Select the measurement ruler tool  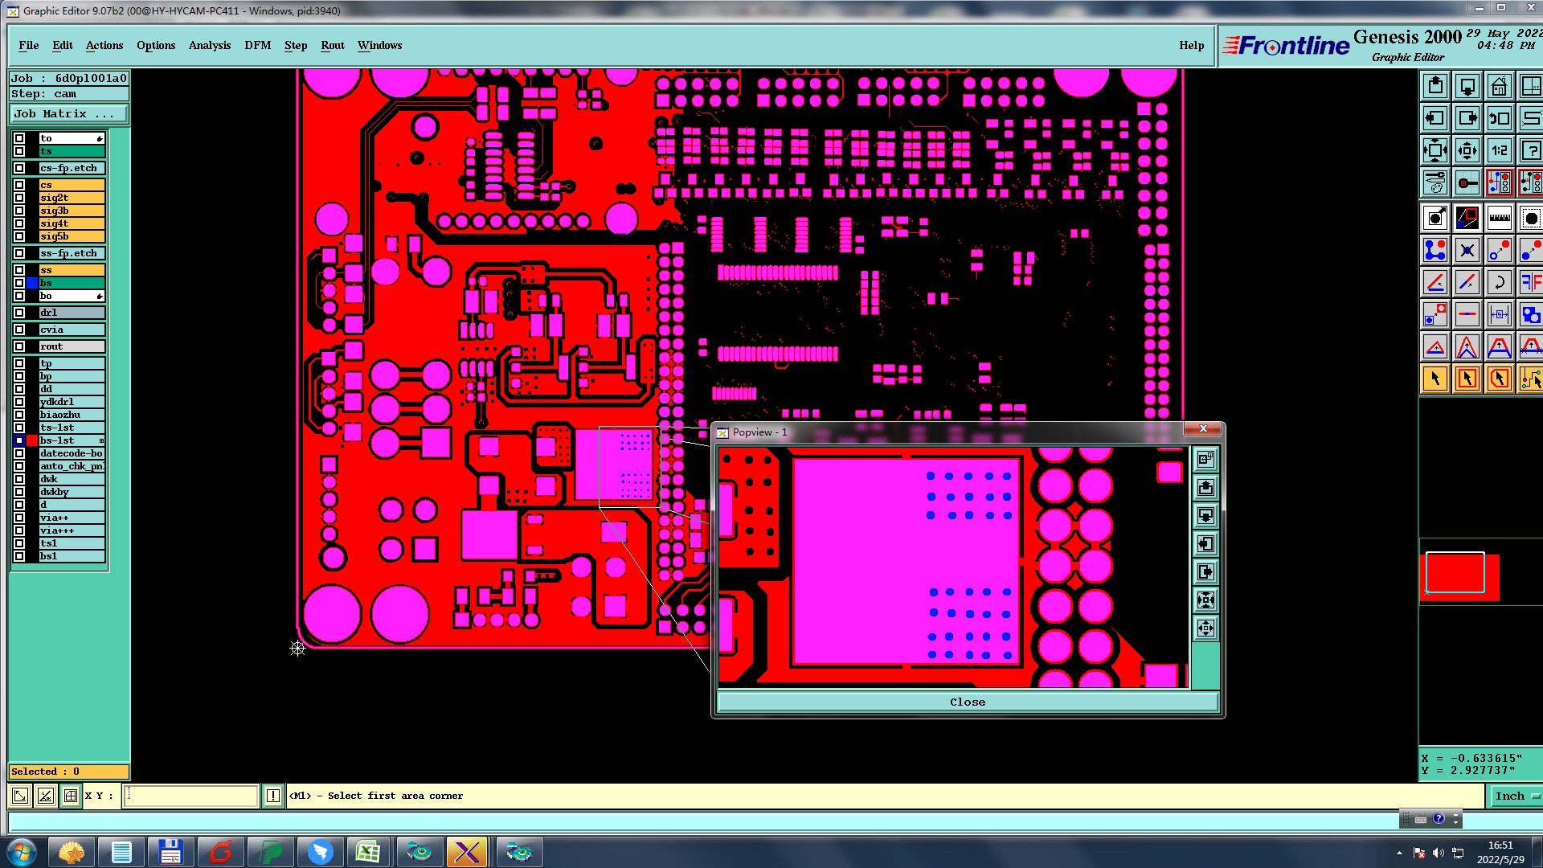pyautogui.click(x=1499, y=218)
